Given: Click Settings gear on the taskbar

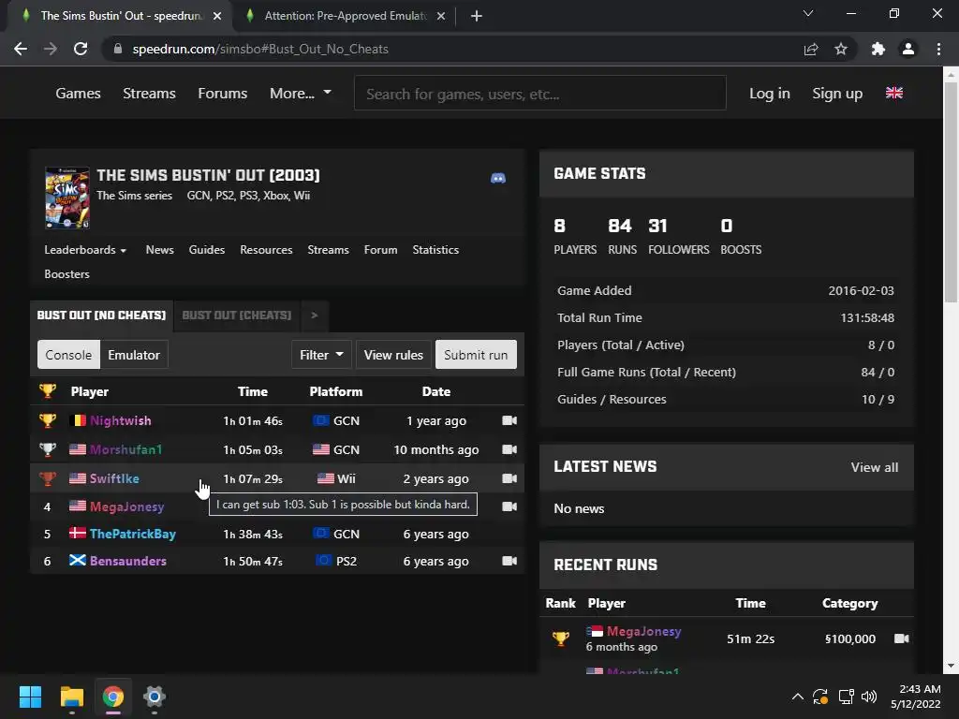Looking at the screenshot, I should coord(155,697).
